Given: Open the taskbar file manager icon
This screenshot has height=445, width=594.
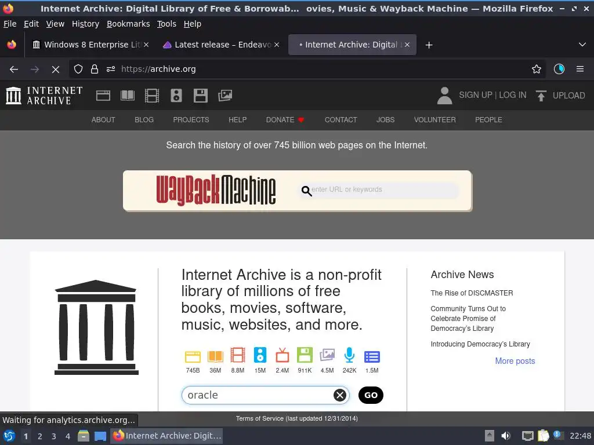Looking at the screenshot, I should 83,436.
